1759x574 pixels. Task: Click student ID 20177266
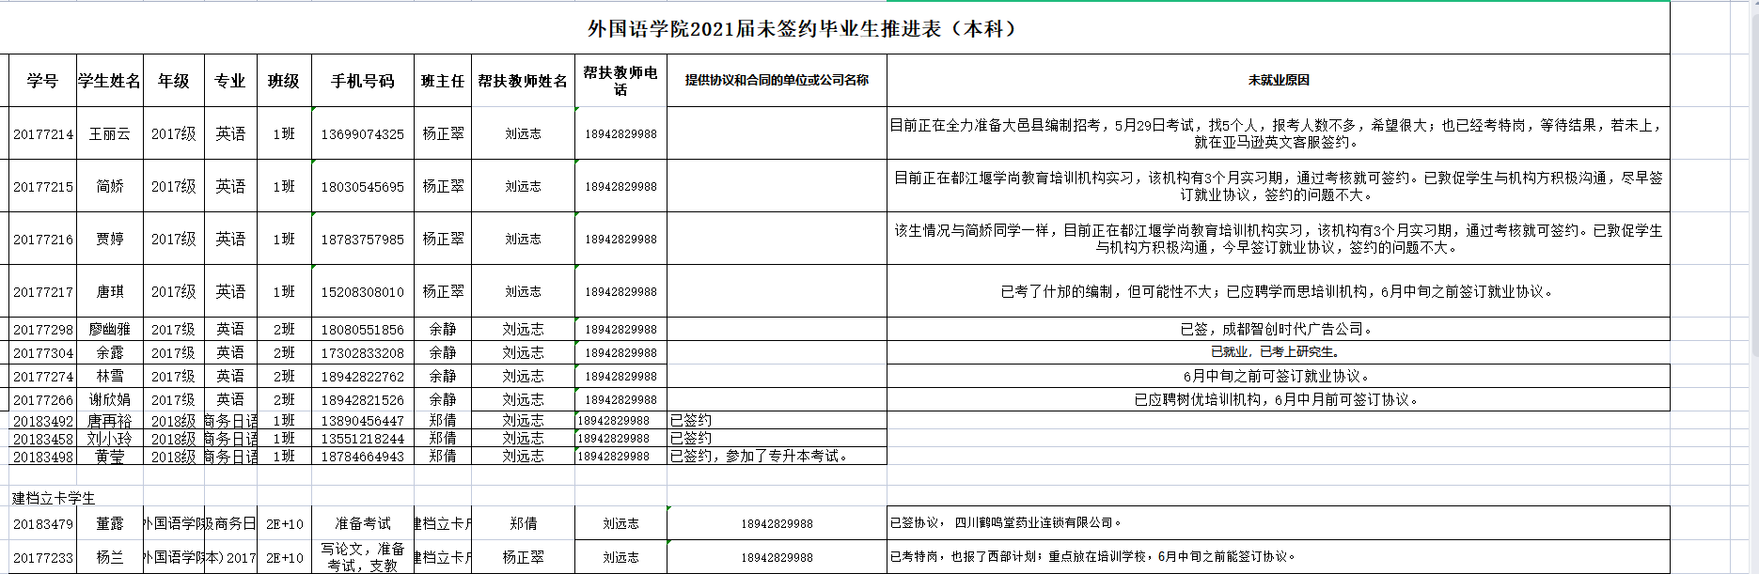[43, 399]
